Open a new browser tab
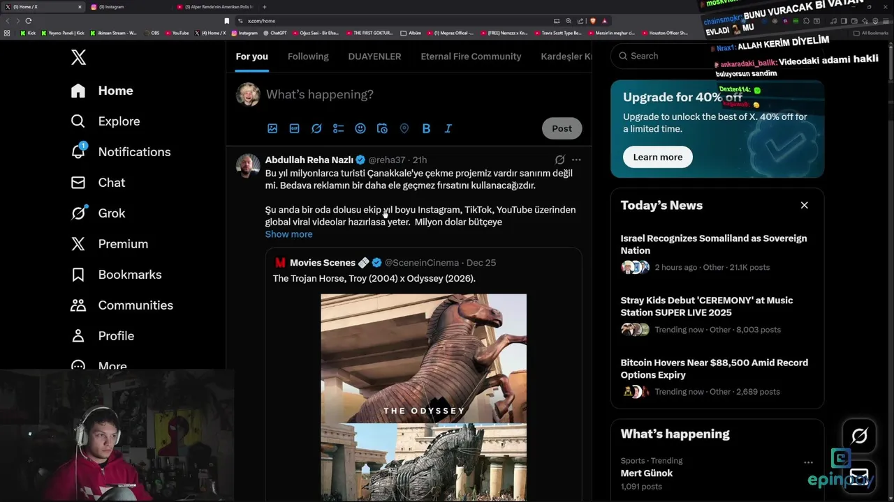 pos(264,7)
